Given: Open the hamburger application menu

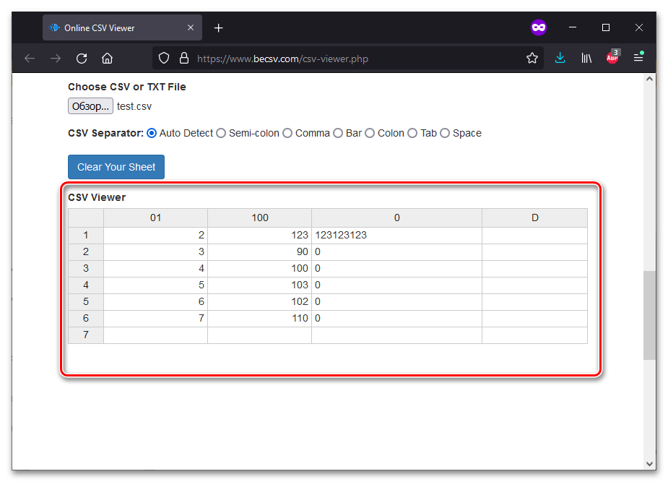Looking at the screenshot, I should [x=638, y=58].
